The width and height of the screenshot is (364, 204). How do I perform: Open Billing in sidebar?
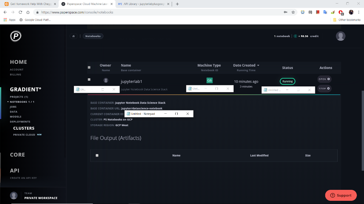[x=16, y=74]
